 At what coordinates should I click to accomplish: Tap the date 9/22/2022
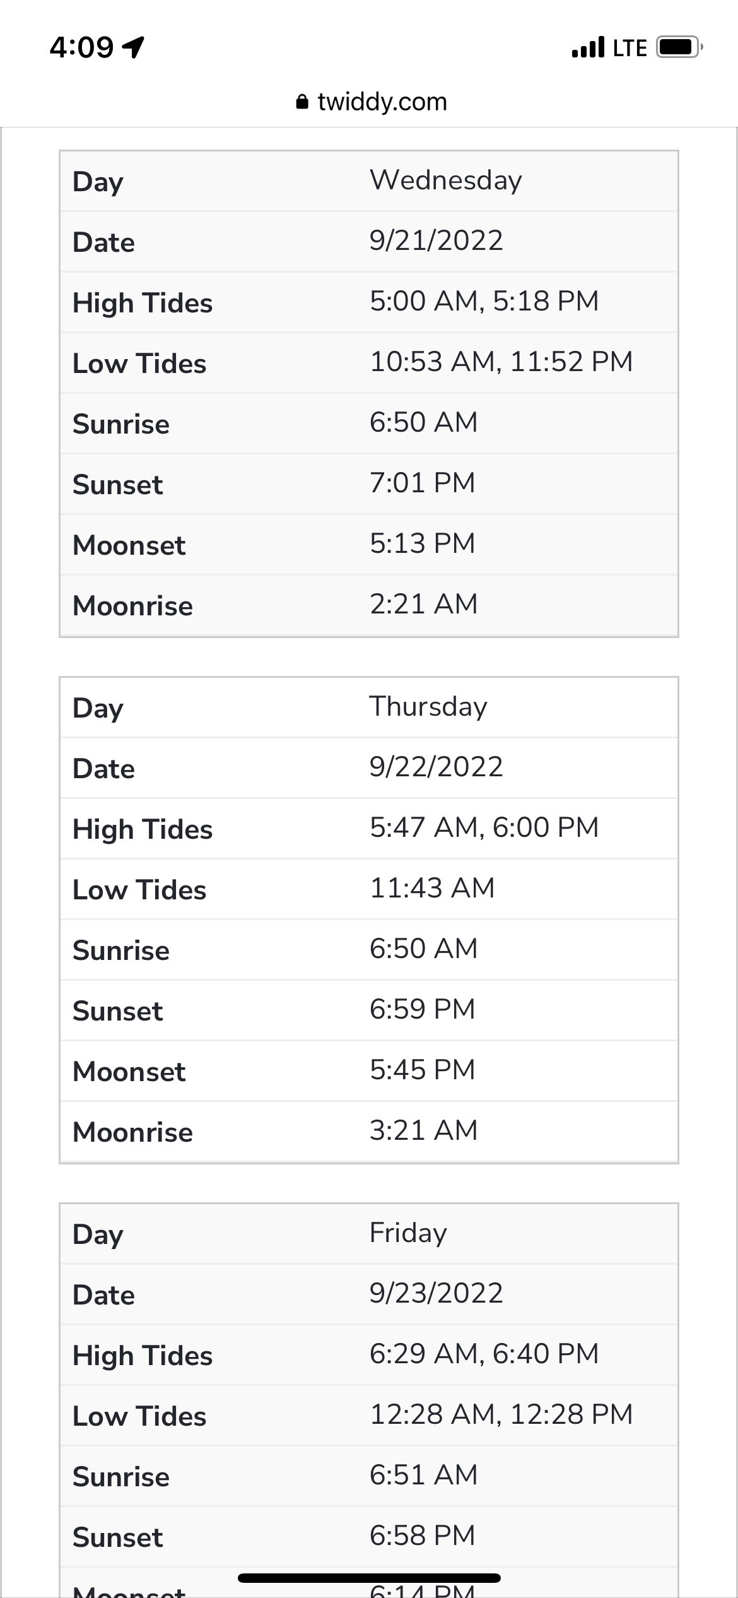[436, 767]
